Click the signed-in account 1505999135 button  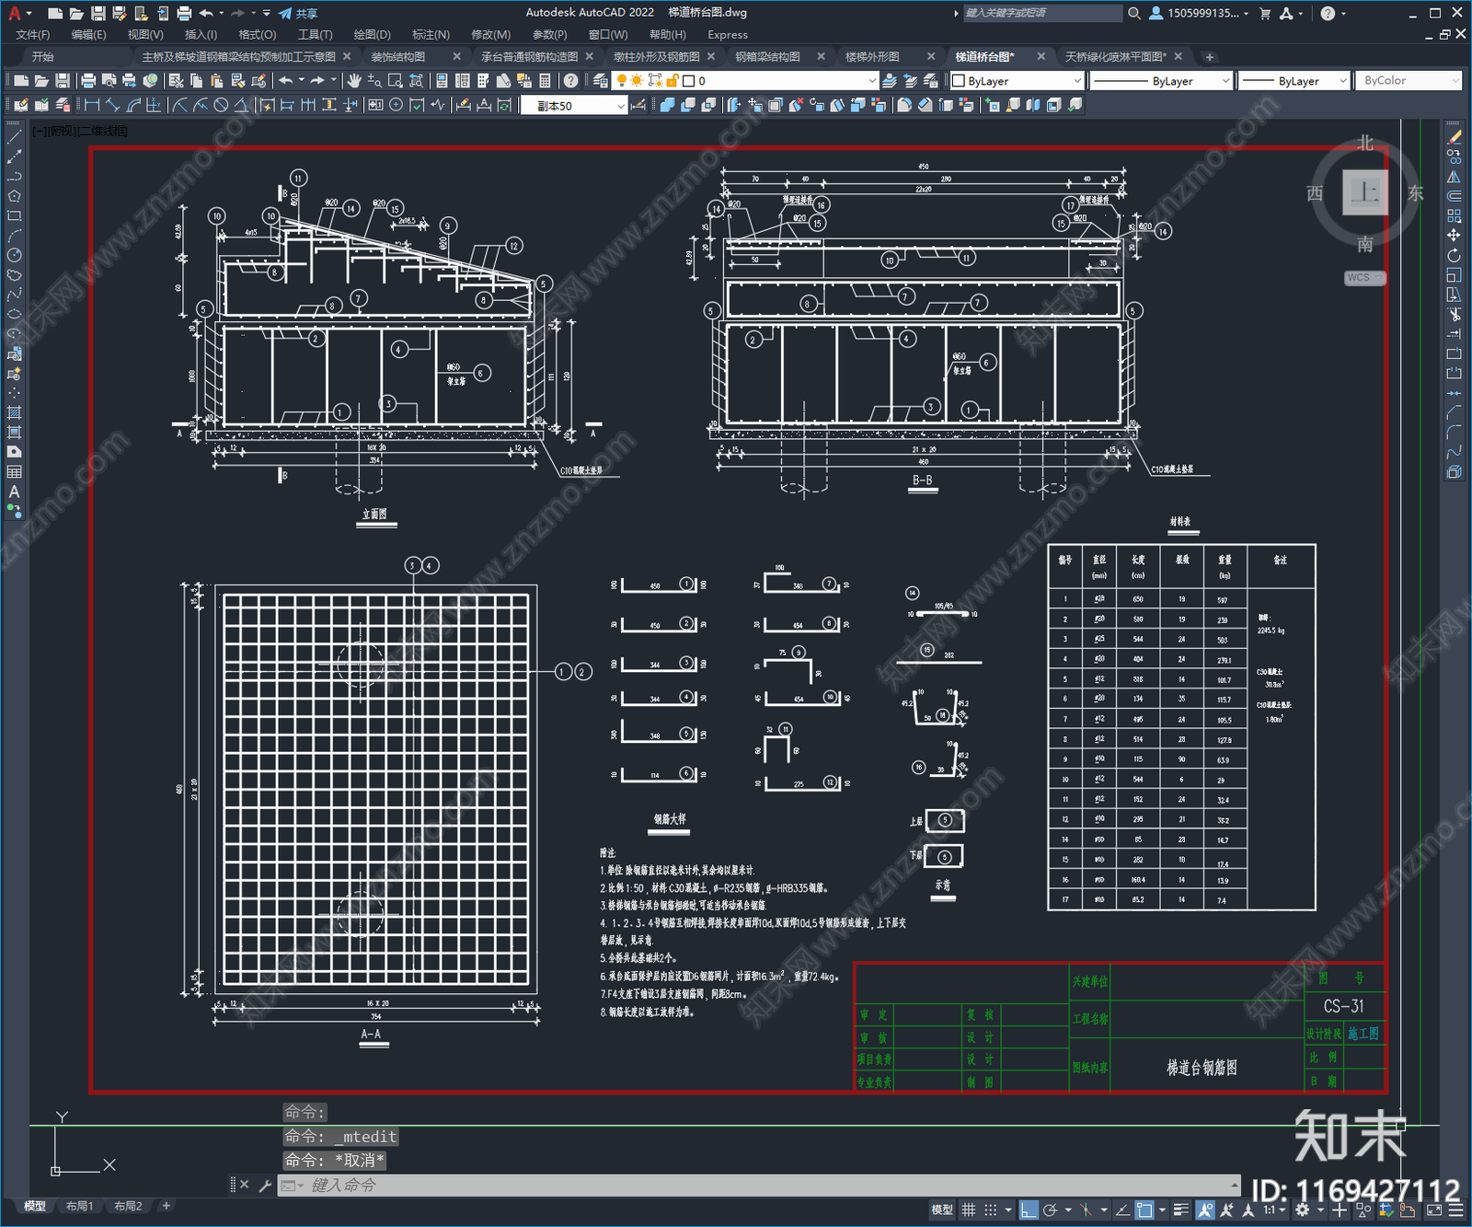pyautogui.click(x=1200, y=13)
